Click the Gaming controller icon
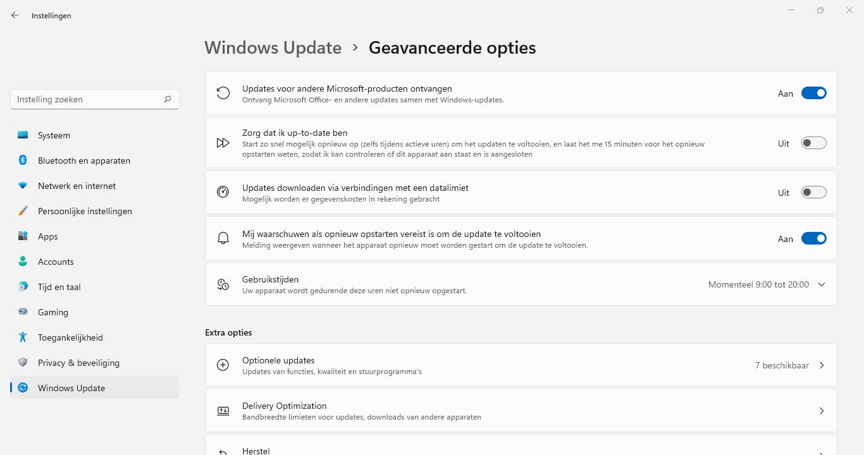Image resolution: width=864 pixels, height=455 pixels. click(23, 312)
